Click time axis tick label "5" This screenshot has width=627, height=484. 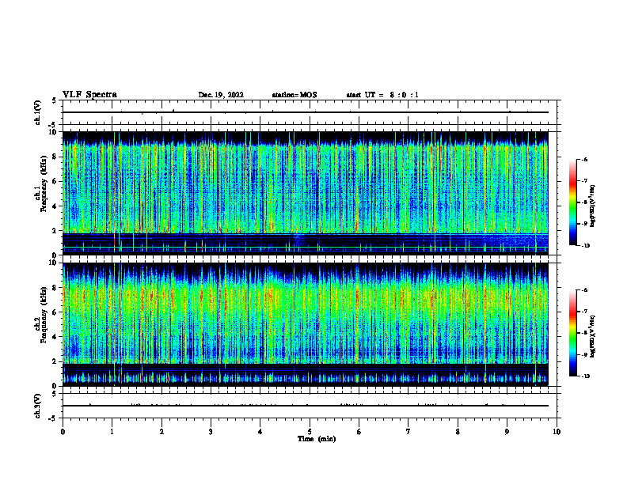310,432
